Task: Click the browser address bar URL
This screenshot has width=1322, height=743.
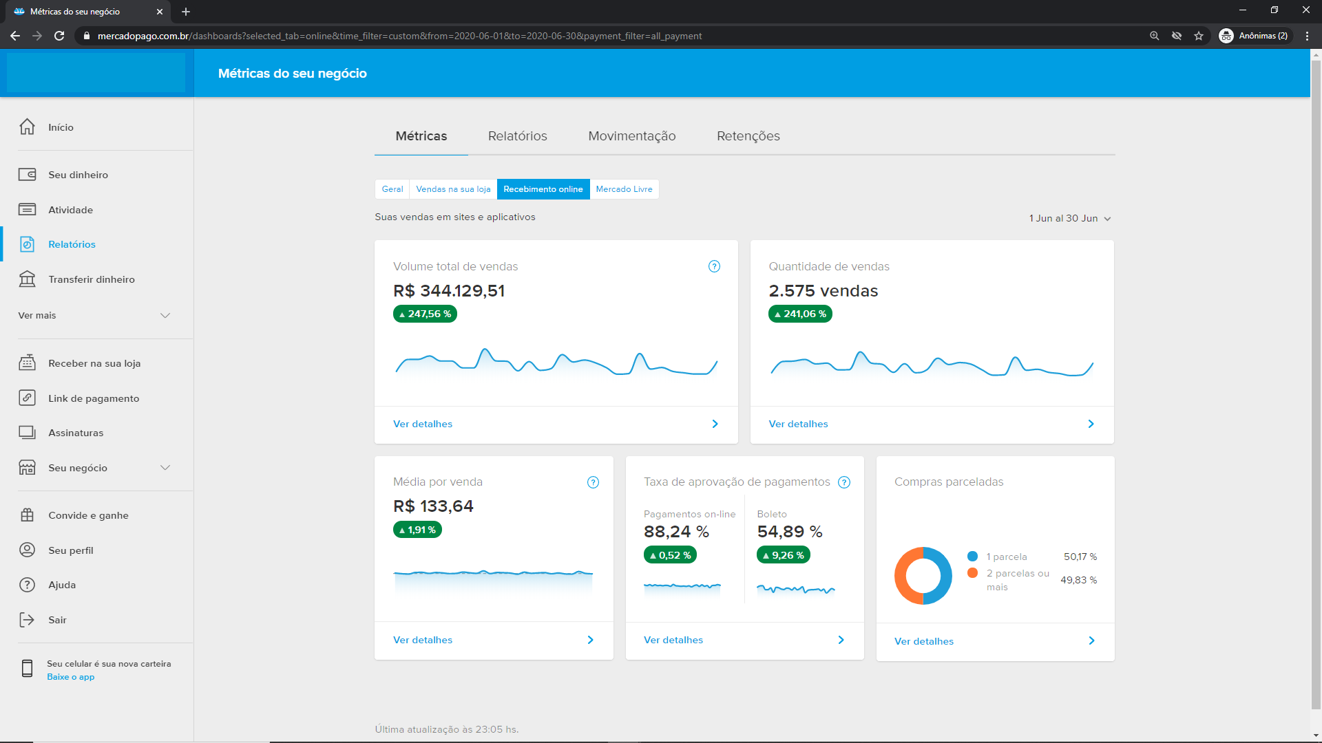Action: pos(399,36)
